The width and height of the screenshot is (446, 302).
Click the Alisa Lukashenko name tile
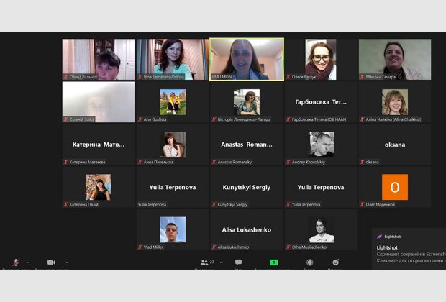pyautogui.click(x=246, y=229)
